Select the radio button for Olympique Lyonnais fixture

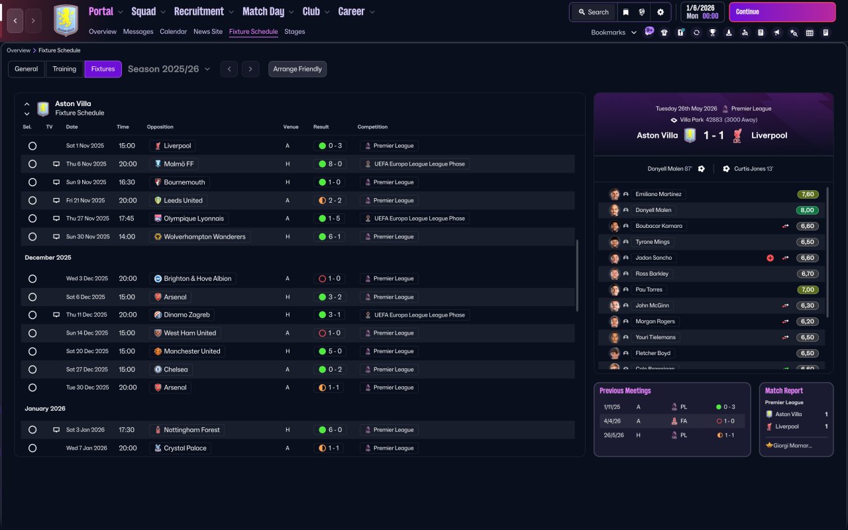point(32,219)
